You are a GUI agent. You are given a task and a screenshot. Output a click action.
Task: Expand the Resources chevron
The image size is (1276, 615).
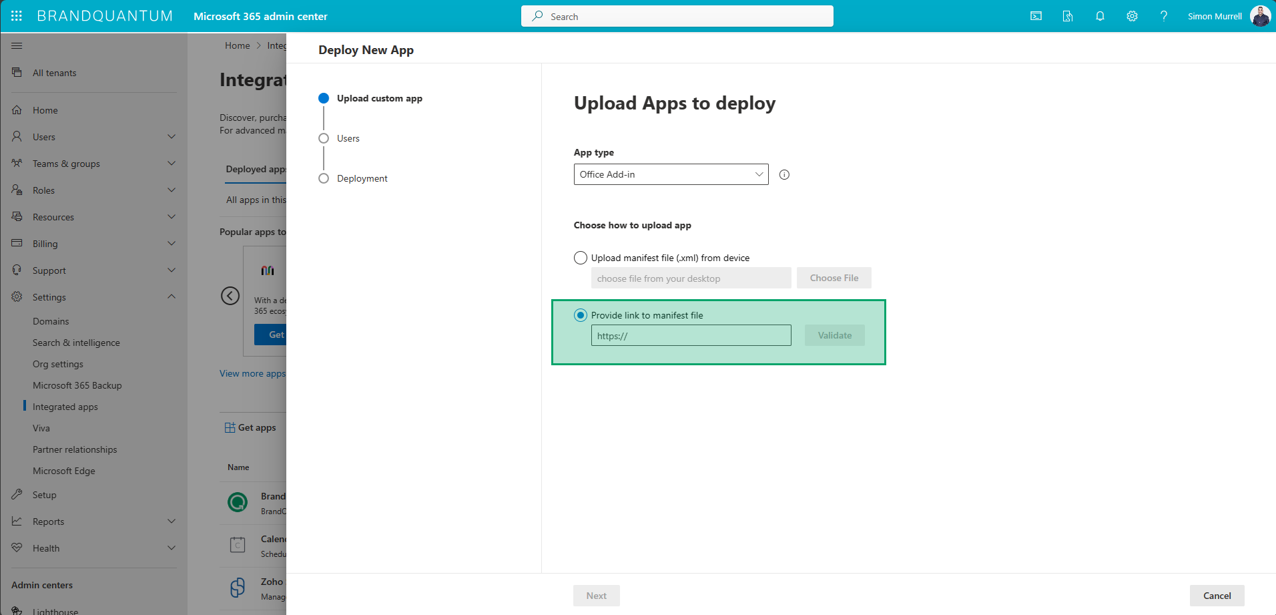[x=172, y=216]
